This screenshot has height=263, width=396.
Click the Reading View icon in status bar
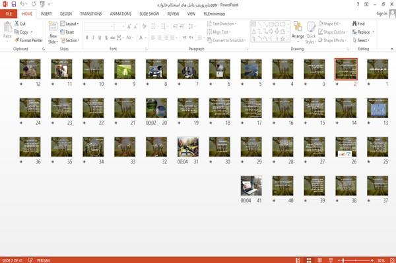[319, 260]
